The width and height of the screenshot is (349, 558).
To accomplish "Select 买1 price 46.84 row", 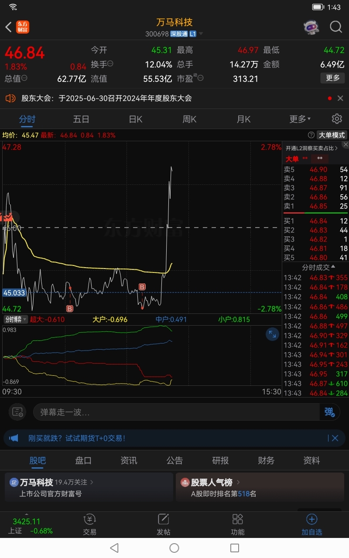I will pyautogui.click(x=315, y=221).
